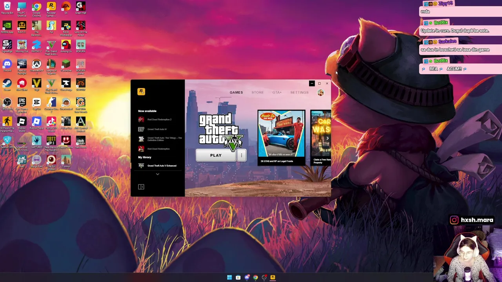Select the Overwatch 2 desktop icon
502x282 pixels.
click(x=36, y=67)
